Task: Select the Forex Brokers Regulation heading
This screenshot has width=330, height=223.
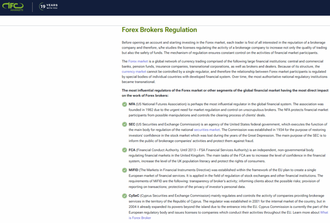Action: click(x=159, y=30)
